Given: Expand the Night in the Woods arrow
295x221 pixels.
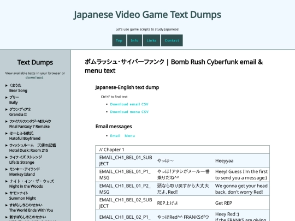Looking at the screenshot, I should tap(7, 181).
